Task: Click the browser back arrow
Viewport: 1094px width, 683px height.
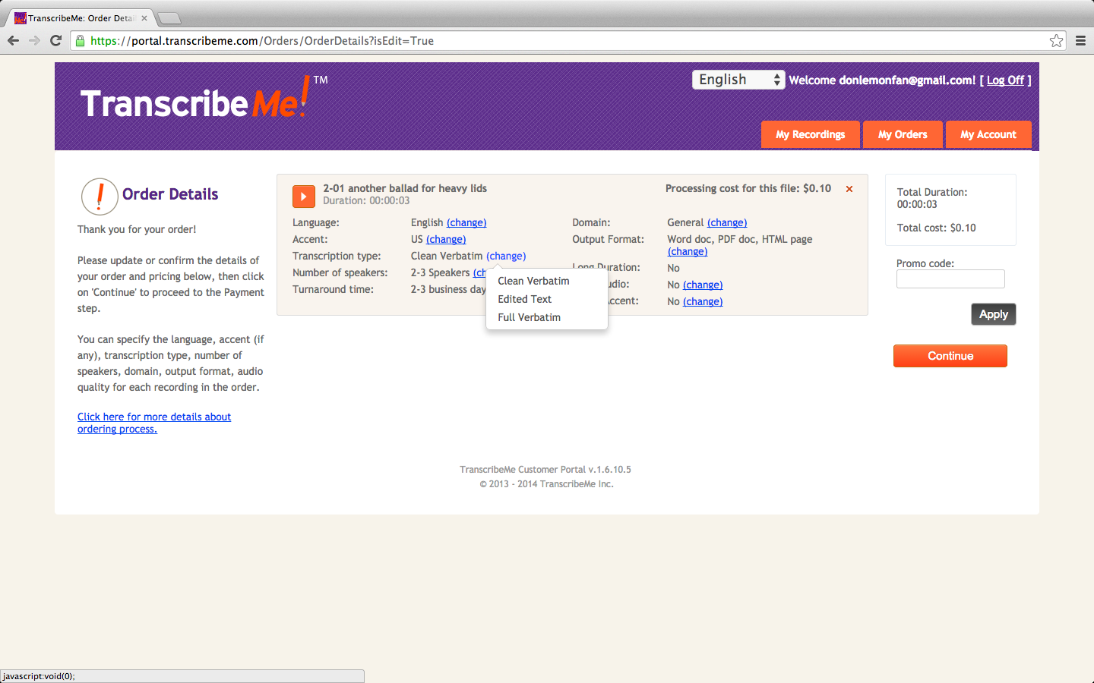Action: 13,41
